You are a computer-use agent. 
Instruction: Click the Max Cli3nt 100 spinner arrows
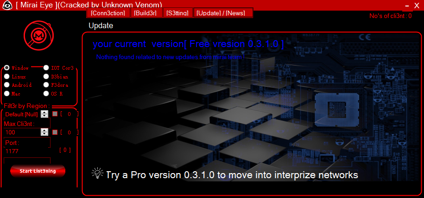[x=44, y=132]
